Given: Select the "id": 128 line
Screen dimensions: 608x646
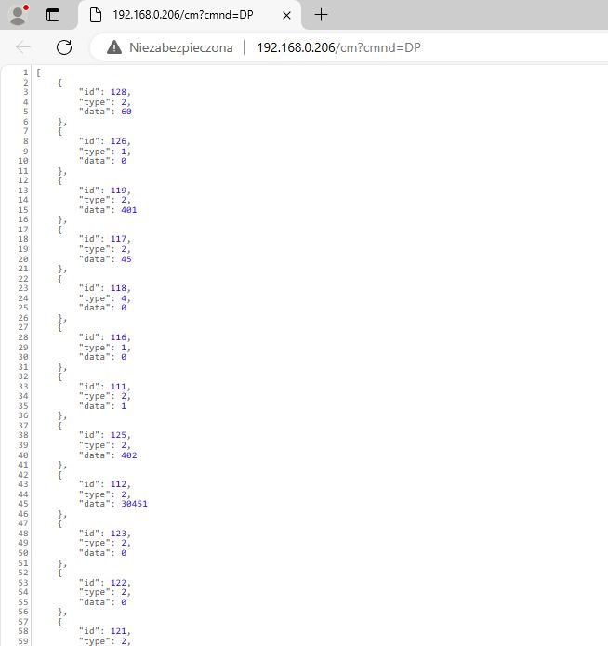Looking at the screenshot, I should [105, 92].
